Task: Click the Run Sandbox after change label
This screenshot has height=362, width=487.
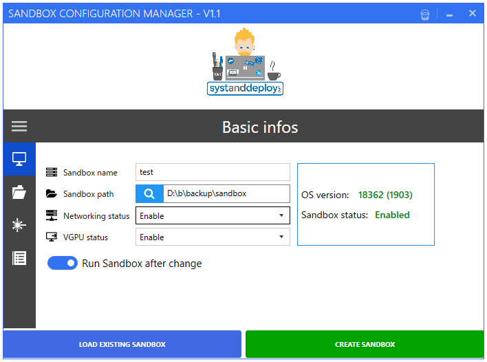Action: coord(142,264)
